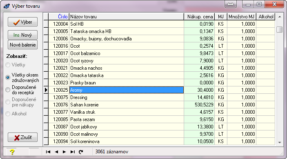The image size is (287, 159).
Task: Click the vertical scrollbar thumb
Action: coord(280,29)
